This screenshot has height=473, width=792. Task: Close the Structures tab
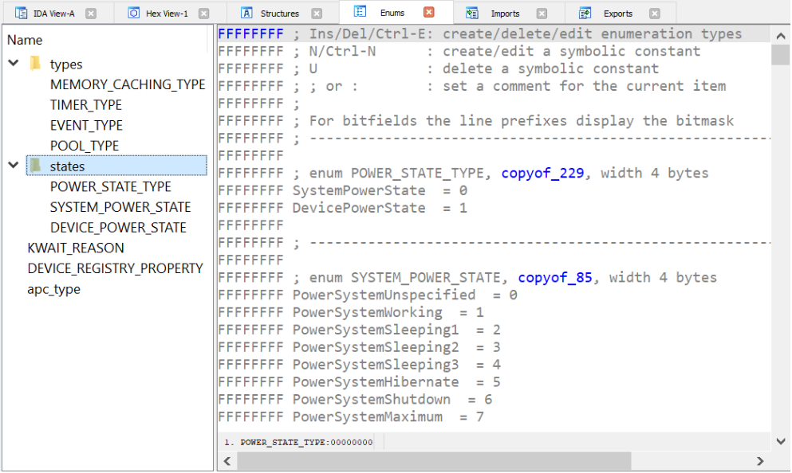[317, 14]
